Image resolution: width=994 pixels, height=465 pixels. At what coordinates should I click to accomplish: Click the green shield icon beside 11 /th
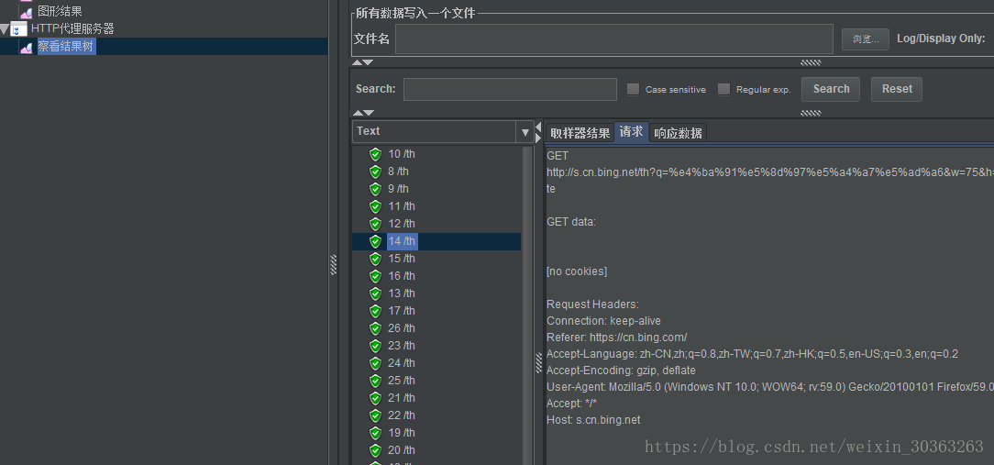click(x=375, y=206)
